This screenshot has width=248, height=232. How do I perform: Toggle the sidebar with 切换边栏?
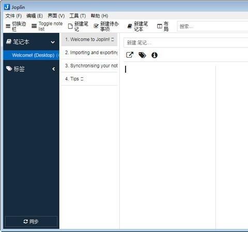pos(16,26)
